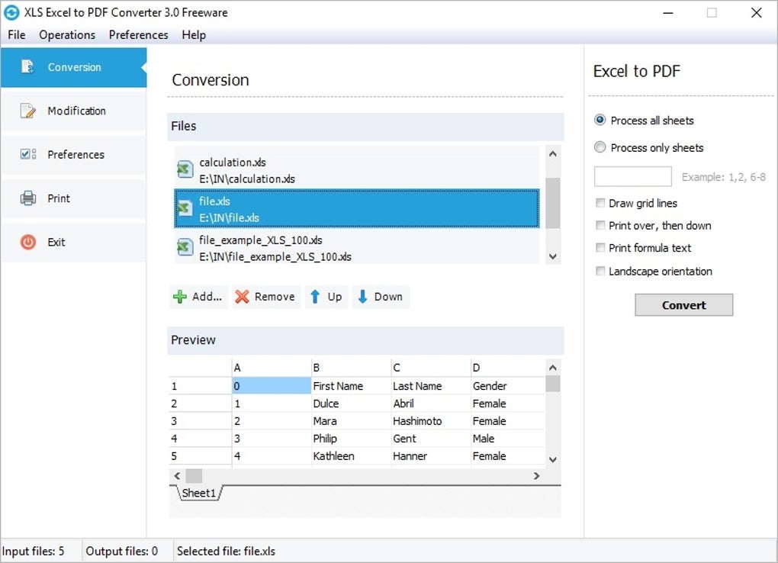Click the Convert button
The width and height of the screenshot is (778, 563).
point(683,305)
